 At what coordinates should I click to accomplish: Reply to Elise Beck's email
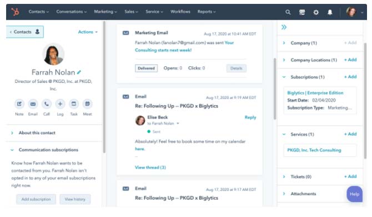tap(250, 117)
